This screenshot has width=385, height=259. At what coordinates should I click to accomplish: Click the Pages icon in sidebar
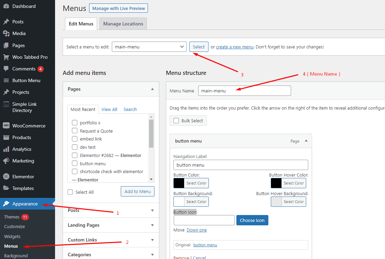coord(6,45)
